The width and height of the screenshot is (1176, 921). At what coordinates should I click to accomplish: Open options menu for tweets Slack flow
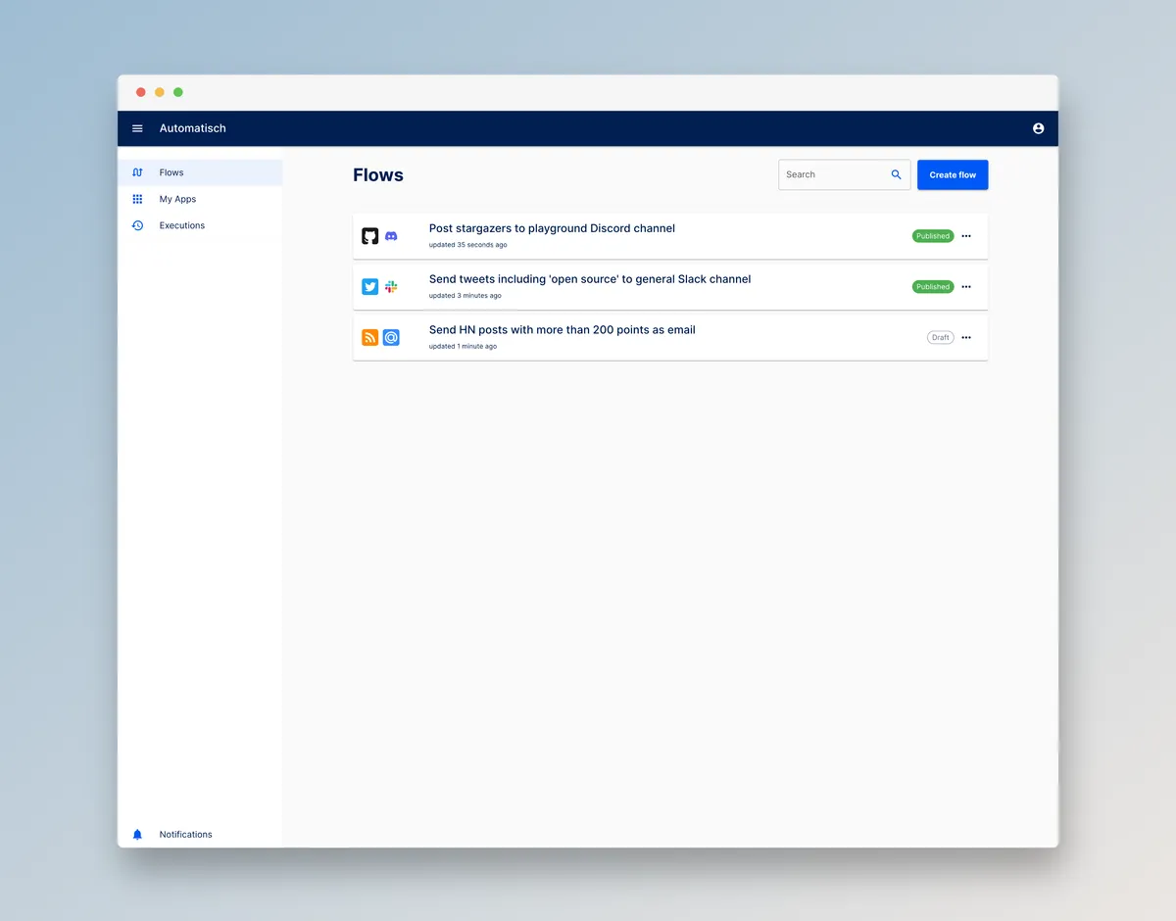(966, 287)
